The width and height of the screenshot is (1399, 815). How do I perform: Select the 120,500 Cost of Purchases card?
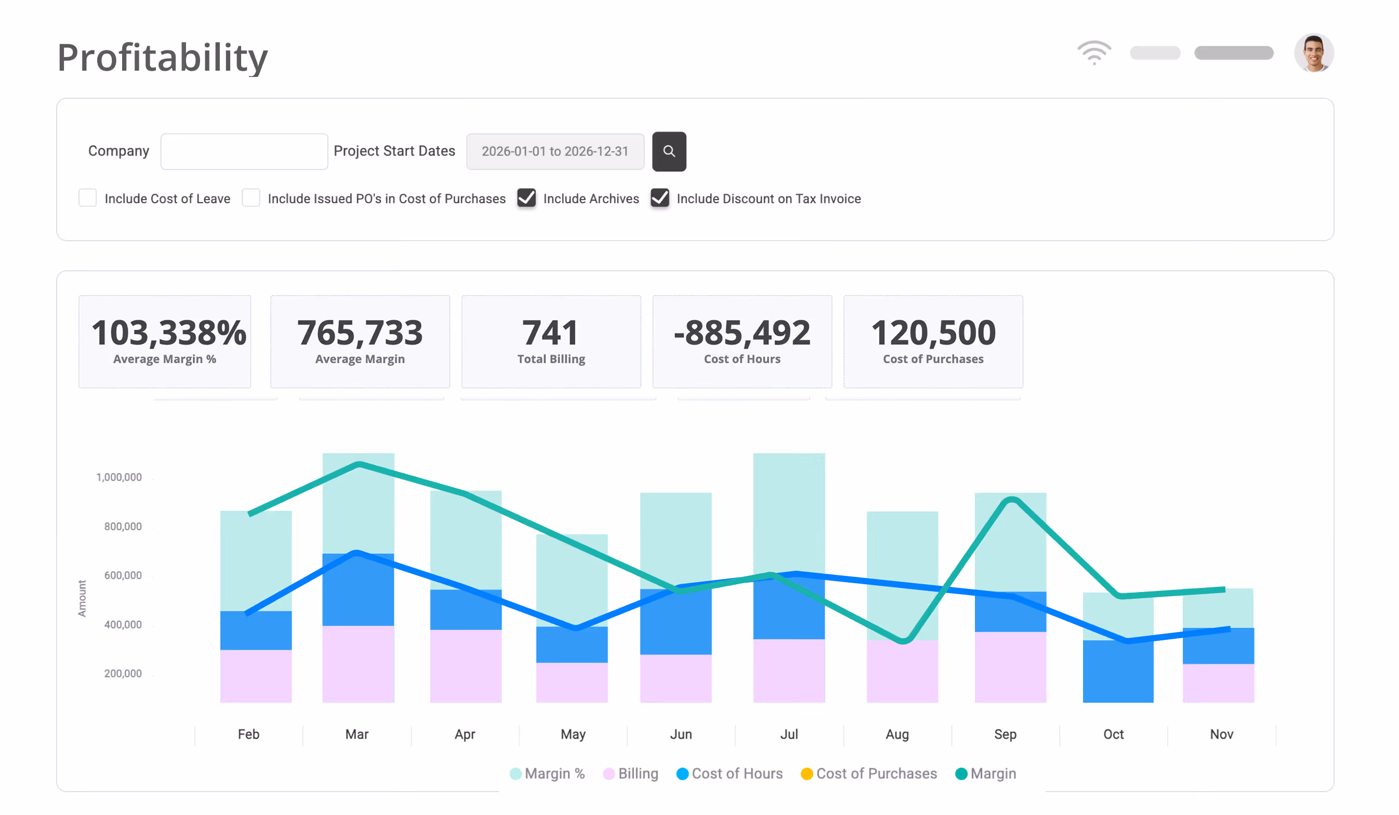point(933,341)
